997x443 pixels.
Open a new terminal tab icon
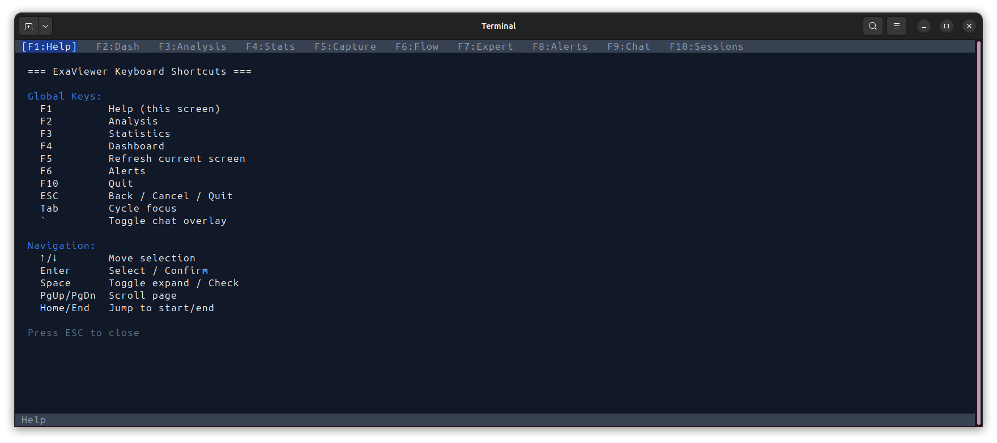pos(29,26)
